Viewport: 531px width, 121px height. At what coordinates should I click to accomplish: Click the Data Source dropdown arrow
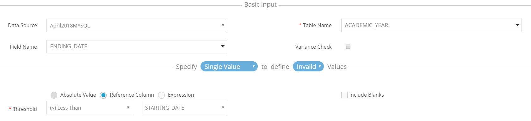pos(223,25)
